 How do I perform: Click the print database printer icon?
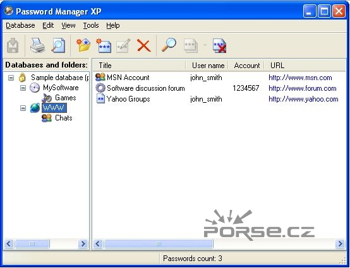click(x=37, y=45)
